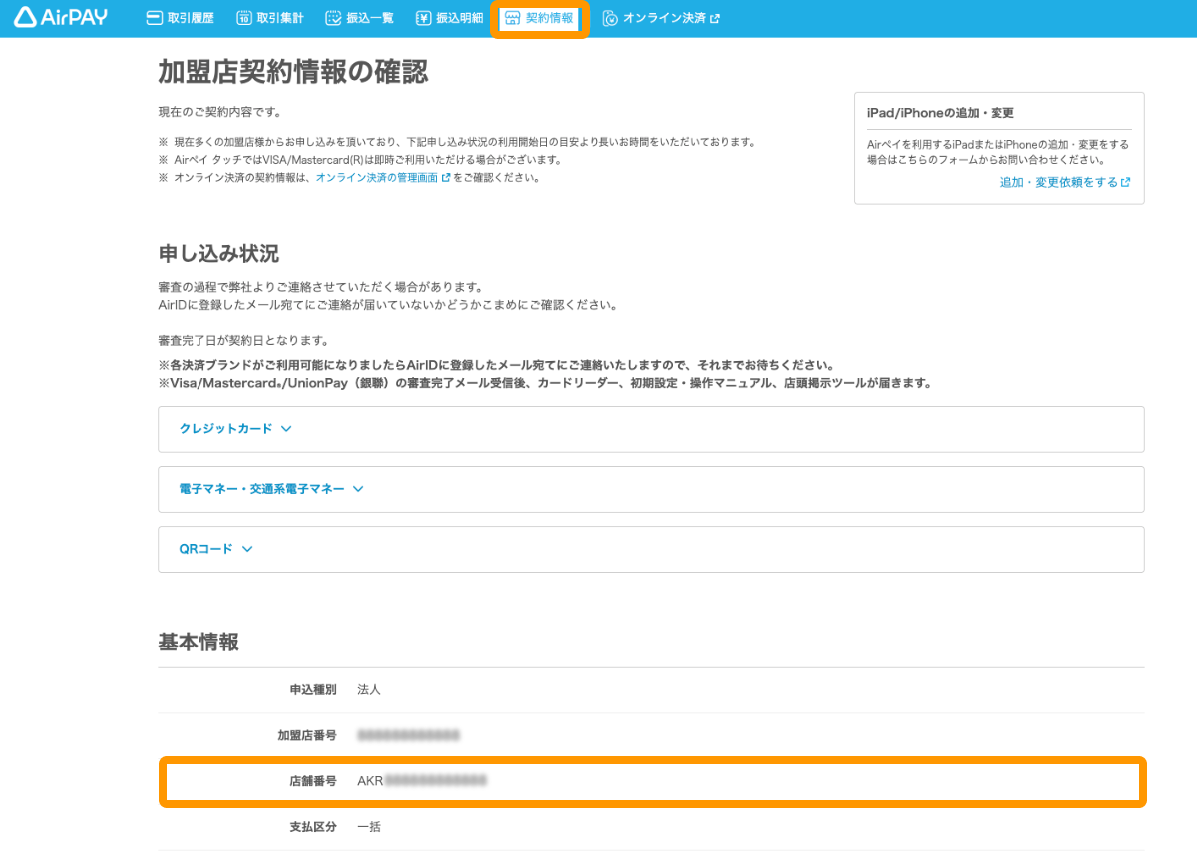Click the 振込一覧 list icon
Image resolution: width=1197 pixels, height=863 pixels.
coord(333,18)
